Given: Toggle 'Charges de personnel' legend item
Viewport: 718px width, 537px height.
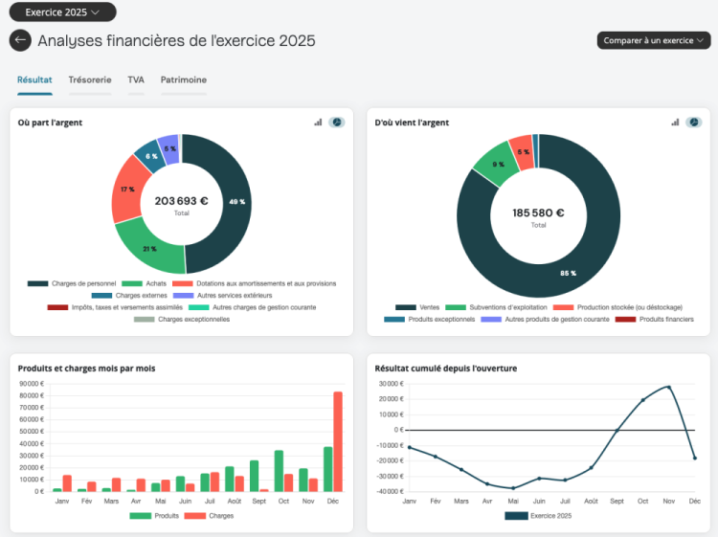Looking at the screenshot, I should (72, 283).
